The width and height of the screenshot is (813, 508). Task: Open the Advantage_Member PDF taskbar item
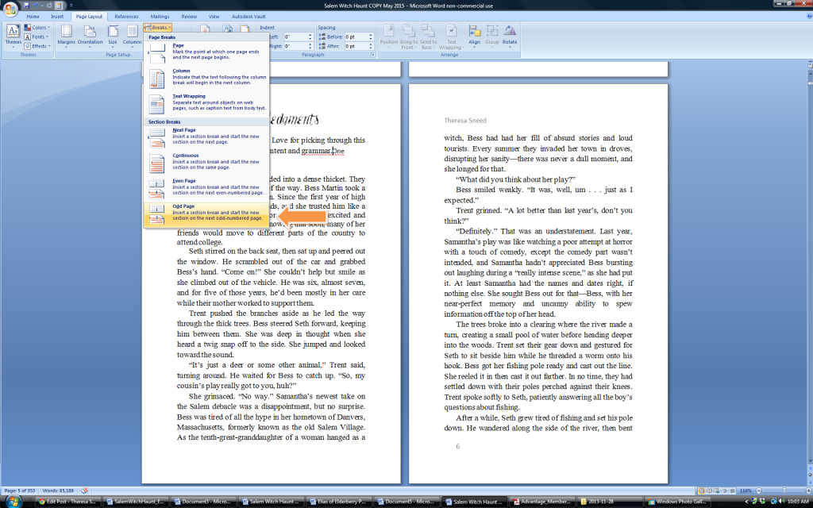[x=541, y=502]
